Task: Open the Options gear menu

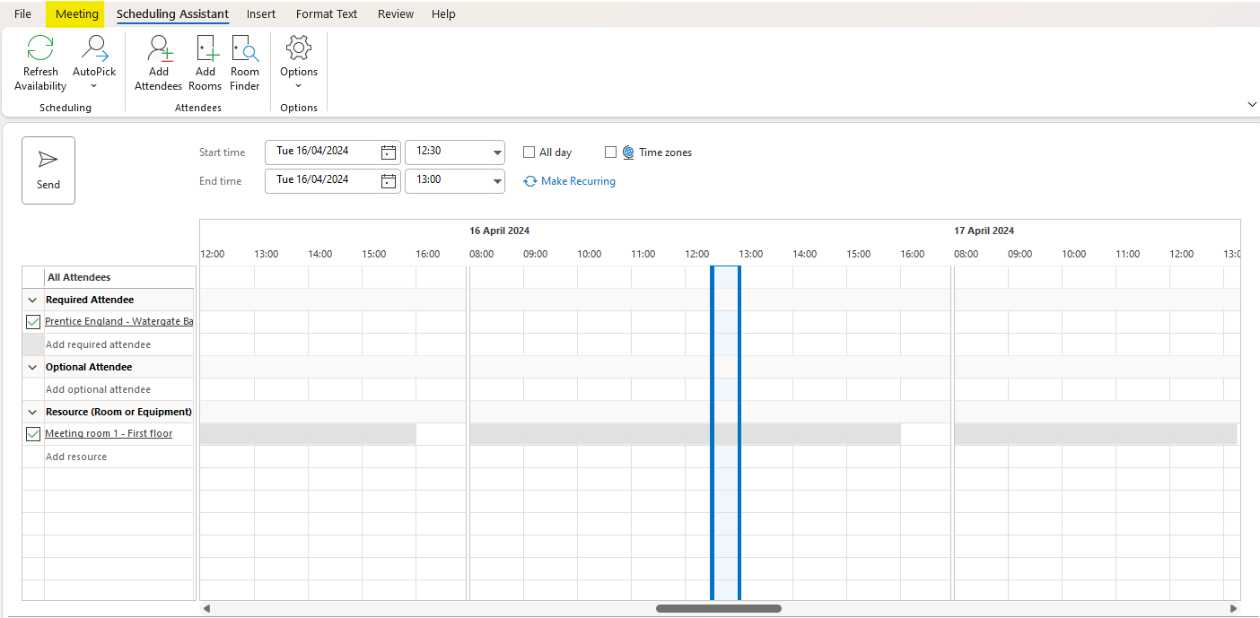Action: click(x=299, y=49)
